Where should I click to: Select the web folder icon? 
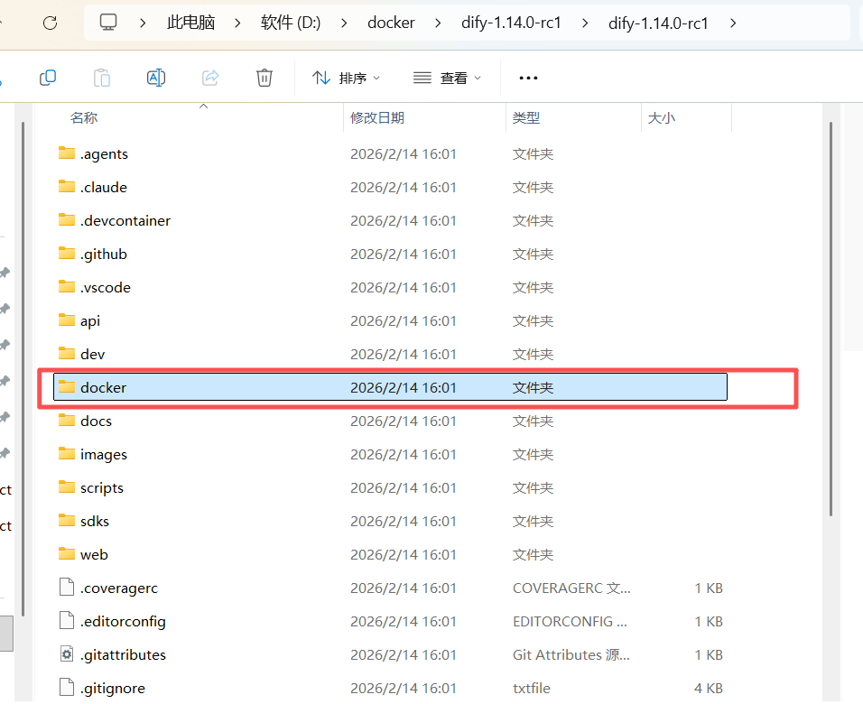(67, 554)
